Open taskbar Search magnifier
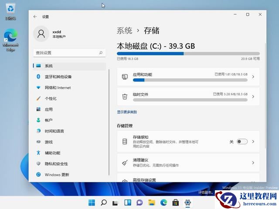 (104, 202)
